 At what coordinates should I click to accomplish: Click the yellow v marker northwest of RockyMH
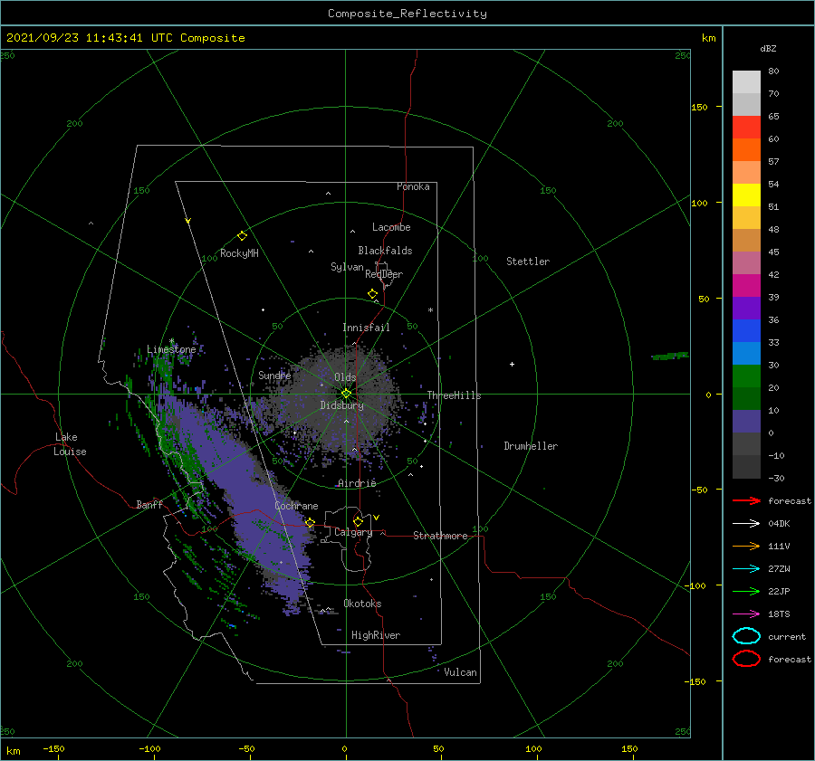coord(188,221)
